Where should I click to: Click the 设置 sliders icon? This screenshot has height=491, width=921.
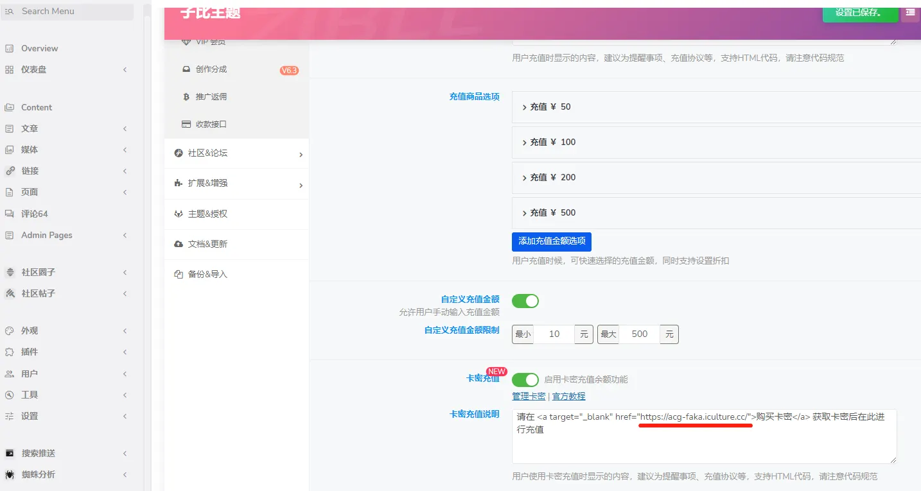9,416
